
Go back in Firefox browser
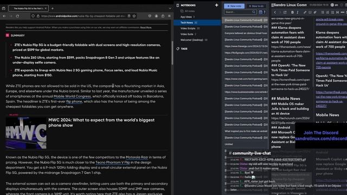coord(4,16)
